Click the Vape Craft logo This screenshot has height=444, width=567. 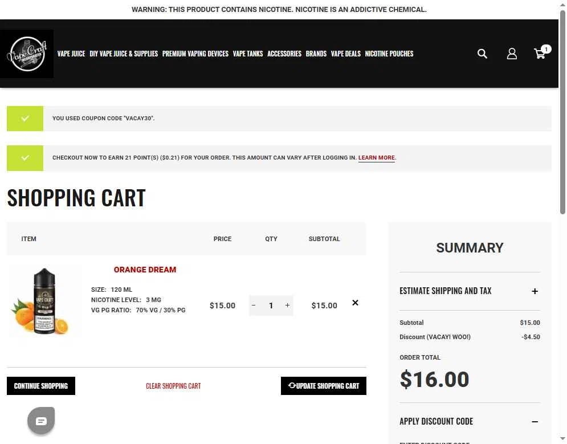(x=27, y=54)
